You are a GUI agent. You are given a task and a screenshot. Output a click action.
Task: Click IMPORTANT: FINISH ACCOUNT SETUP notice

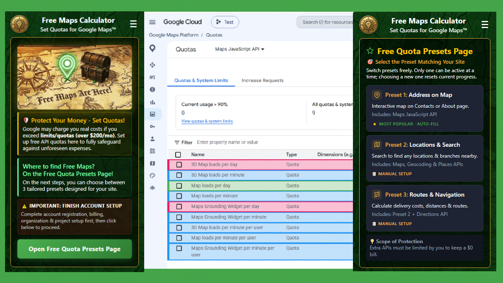[75, 217]
